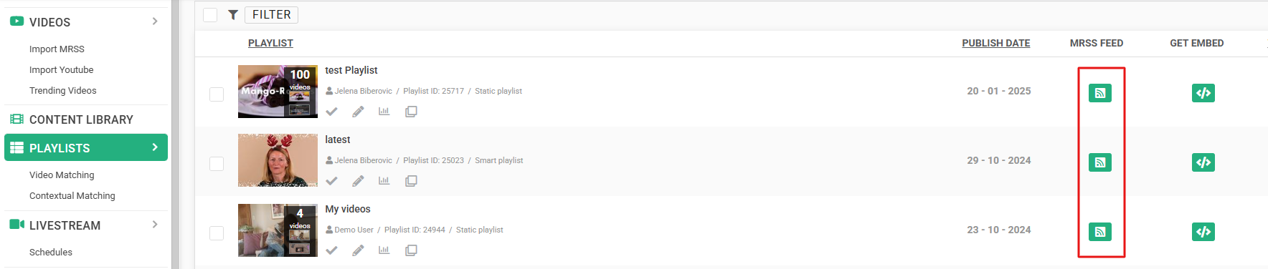Viewport: 1268px width, 269px height.
Task: Expand the LIVESTREAM sidebar section
Action: coord(155,225)
